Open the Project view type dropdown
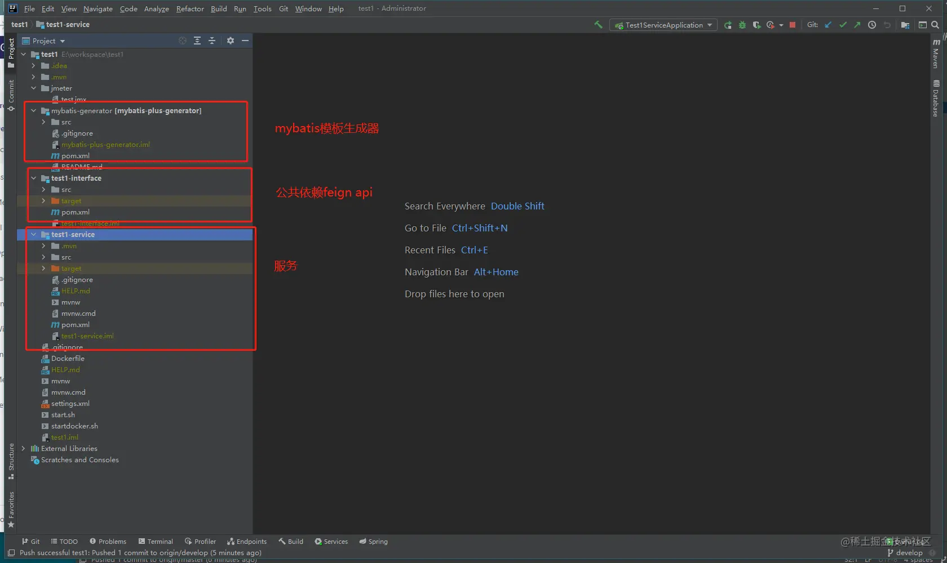 click(43, 41)
